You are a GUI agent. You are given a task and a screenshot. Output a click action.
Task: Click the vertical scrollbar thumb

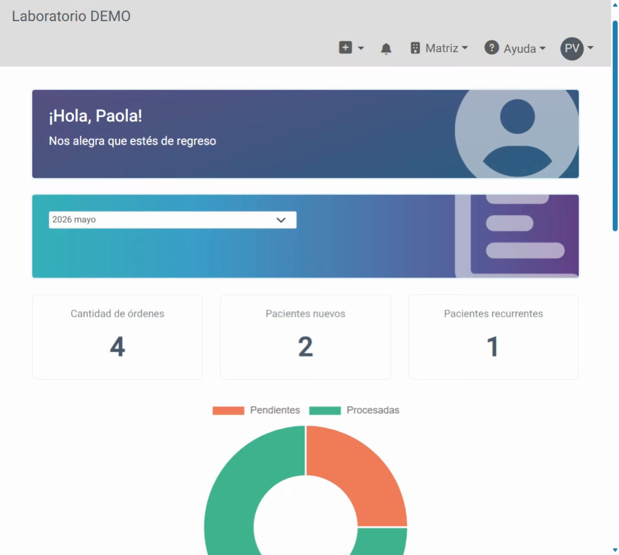pos(615,125)
